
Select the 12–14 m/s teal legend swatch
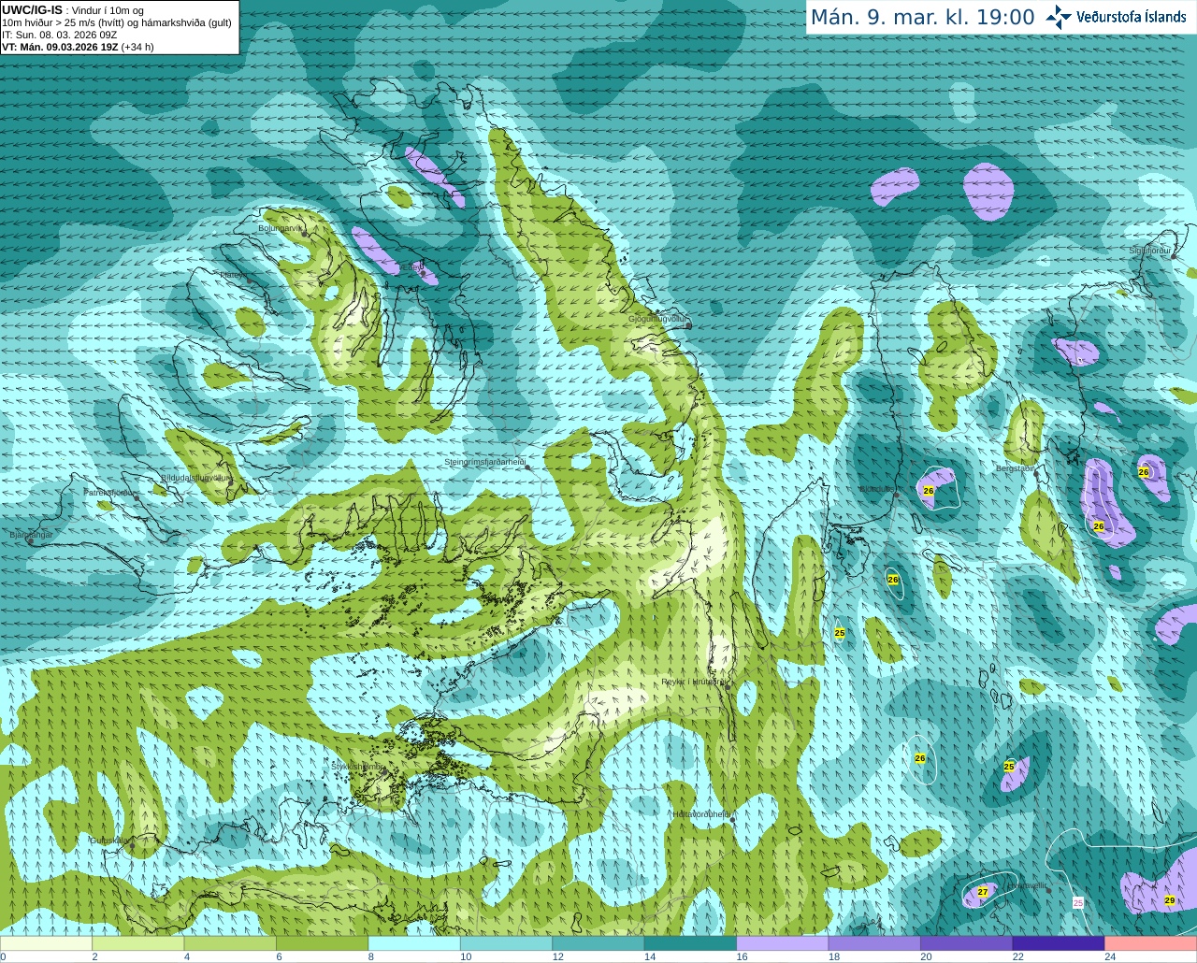click(598, 943)
